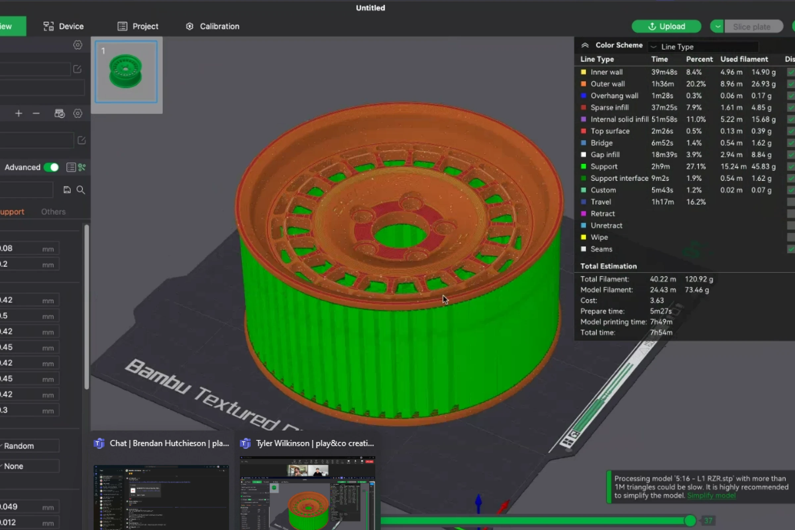
Task: Collapse the Color Scheme panel
Action: (585, 45)
